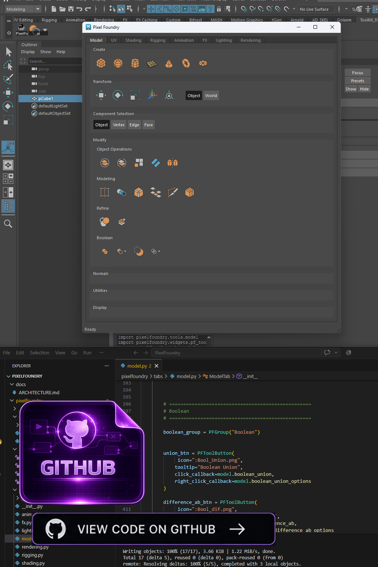Click the Separate icon in Object Operations
The image size is (378, 567).
point(122,163)
